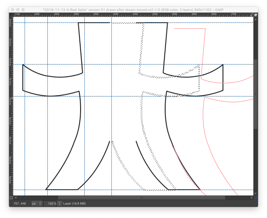Click the horizontal scrollbar thumb
Viewport: 267px width, 218px height.
click(x=141, y=198)
